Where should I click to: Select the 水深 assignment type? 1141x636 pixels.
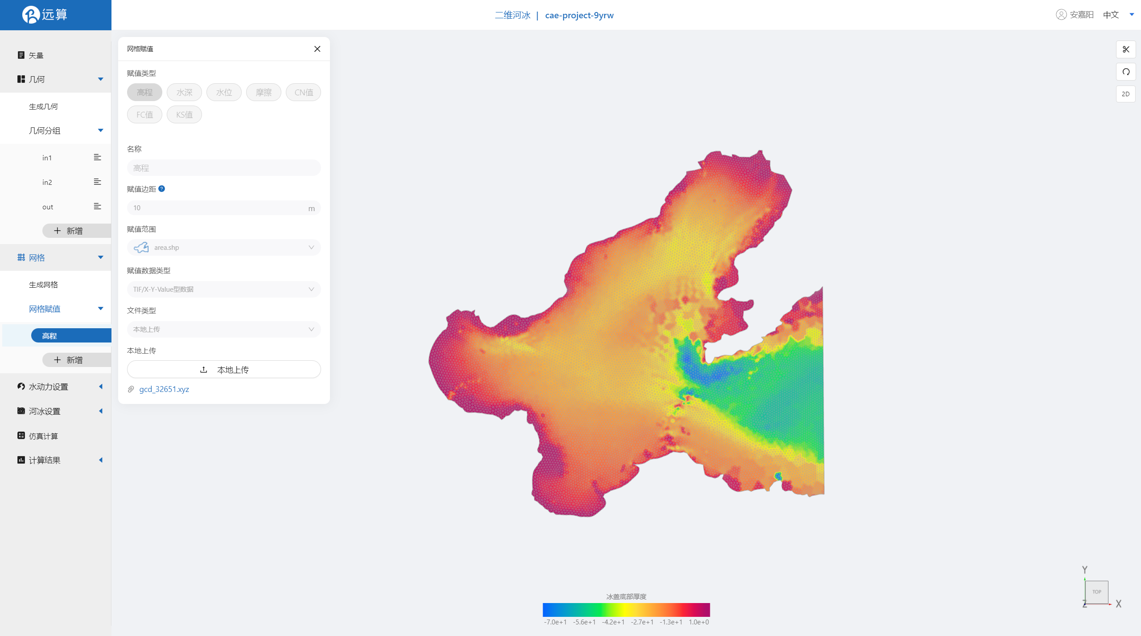(x=184, y=92)
